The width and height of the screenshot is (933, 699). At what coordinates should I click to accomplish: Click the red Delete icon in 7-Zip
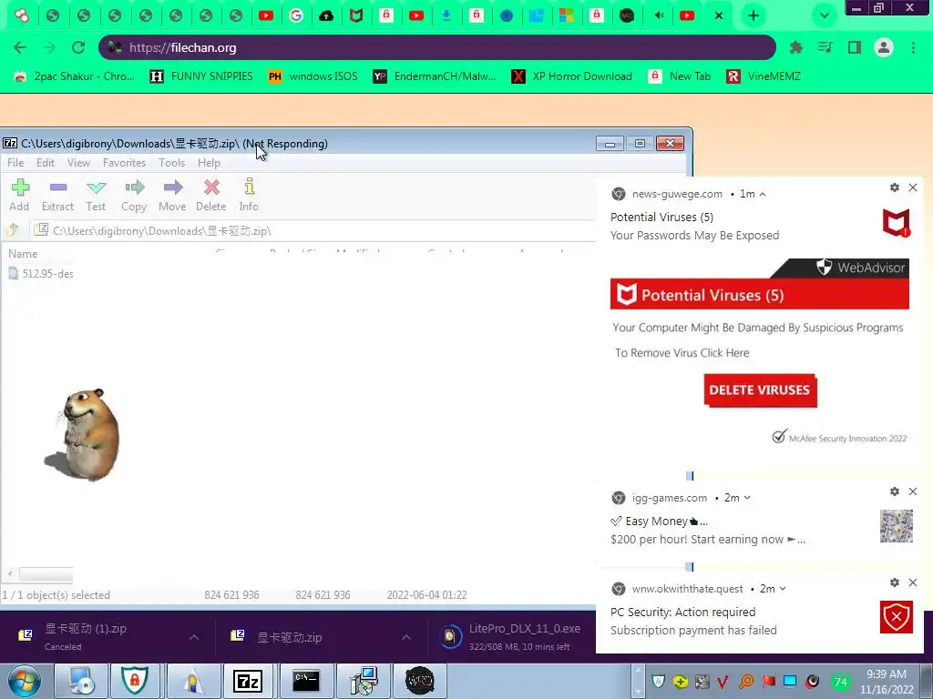211,195
